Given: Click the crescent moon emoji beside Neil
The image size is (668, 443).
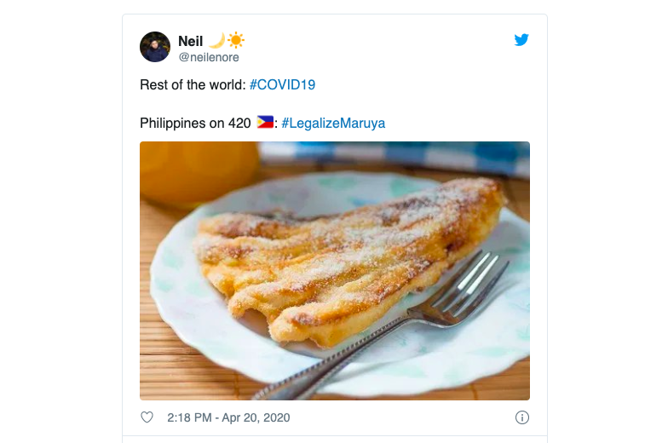Looking at the screenshot, I should click(216, 41).
